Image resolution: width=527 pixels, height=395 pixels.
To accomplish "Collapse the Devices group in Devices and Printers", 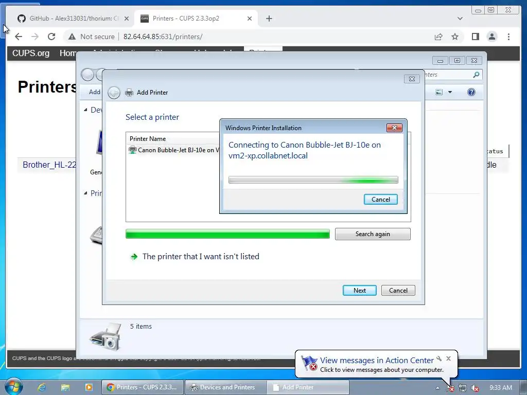I will click(x=86, y=110).
